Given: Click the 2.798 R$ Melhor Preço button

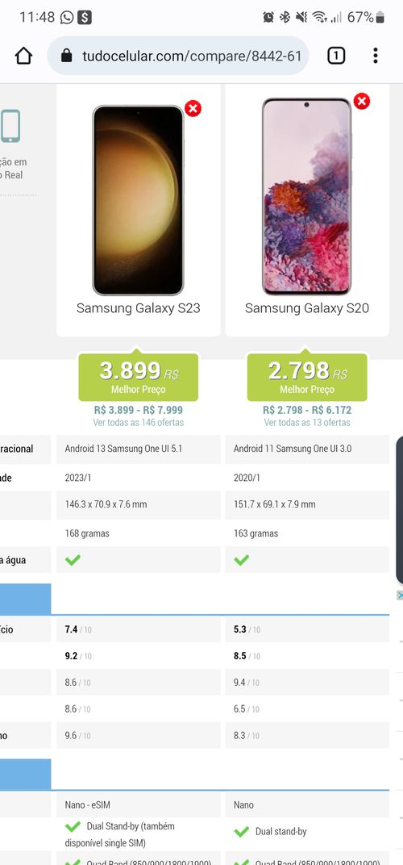Looking at the screenshot, I should 307,378.
